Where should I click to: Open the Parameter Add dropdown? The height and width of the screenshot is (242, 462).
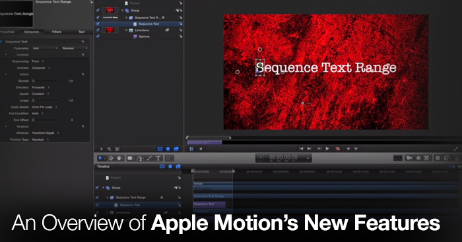click(45, 48)
